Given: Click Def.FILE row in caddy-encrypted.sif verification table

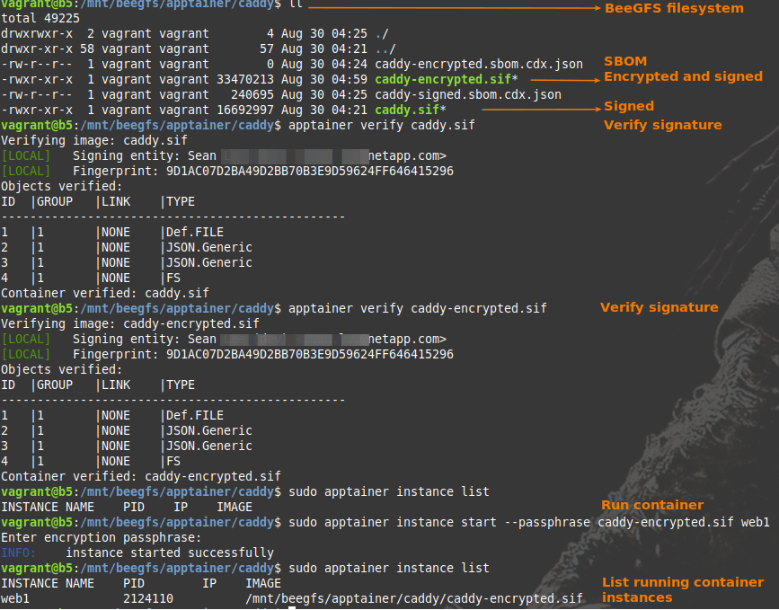Looking at the screenshot, I should click(x=112, y=415).
